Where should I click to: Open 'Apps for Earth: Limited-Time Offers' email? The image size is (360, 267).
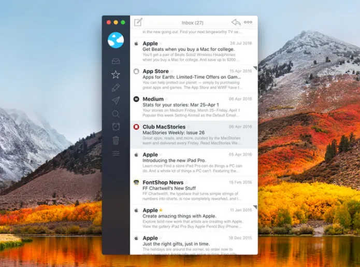pyautogui.click(x=194, y=79)
